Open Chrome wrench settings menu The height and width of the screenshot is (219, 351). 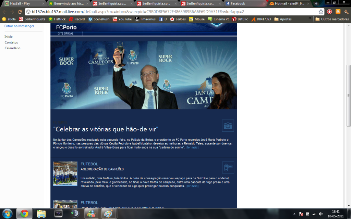point(346,11)
